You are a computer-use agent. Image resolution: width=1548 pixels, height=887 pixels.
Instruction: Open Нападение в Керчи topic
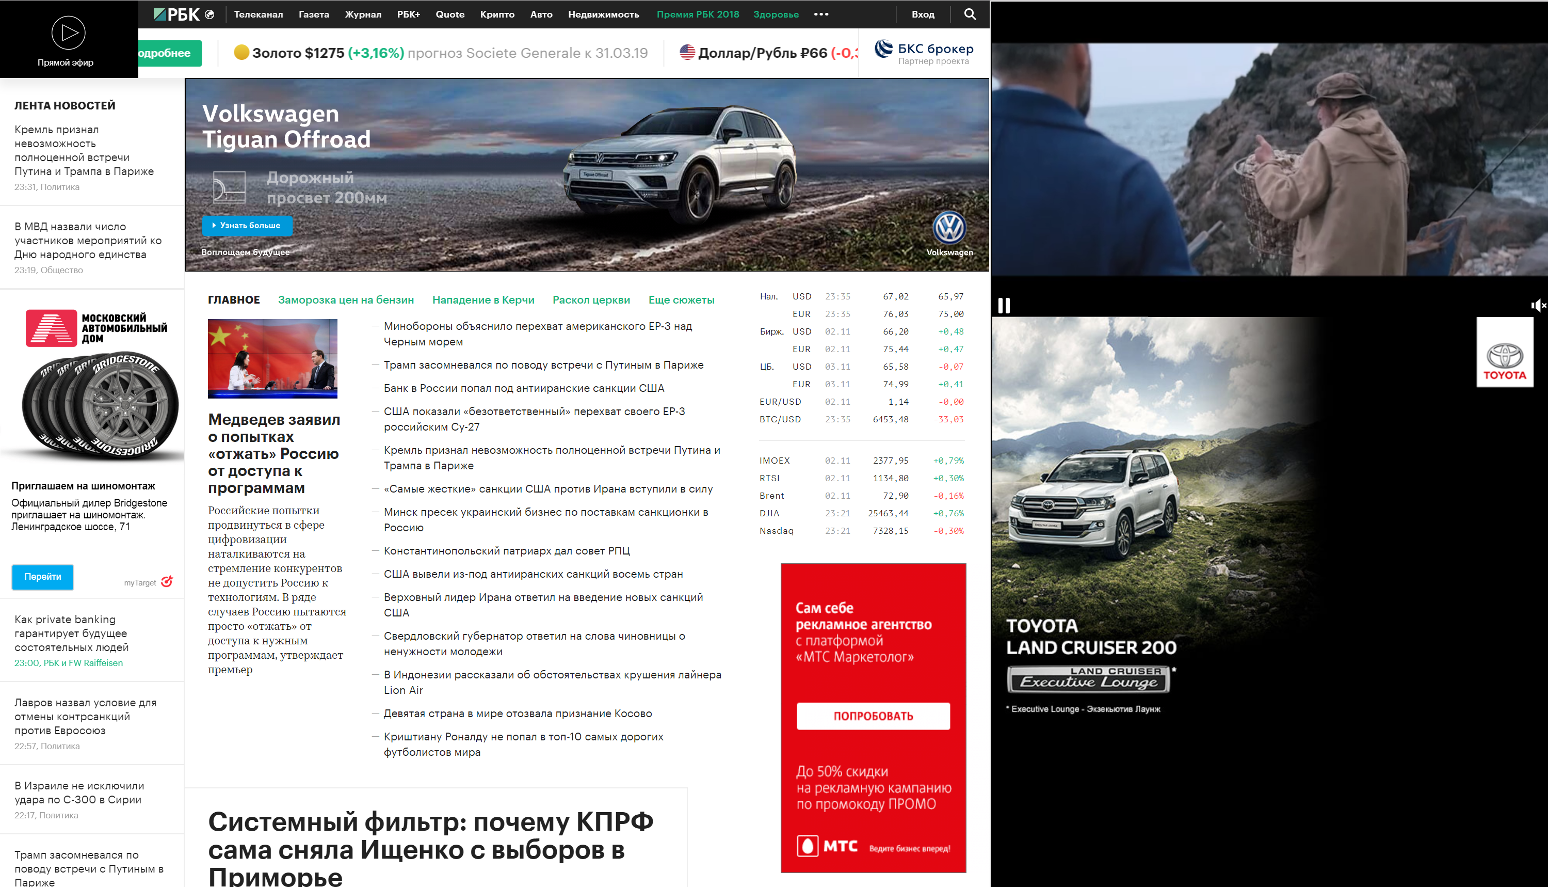(x=483, y=300)
